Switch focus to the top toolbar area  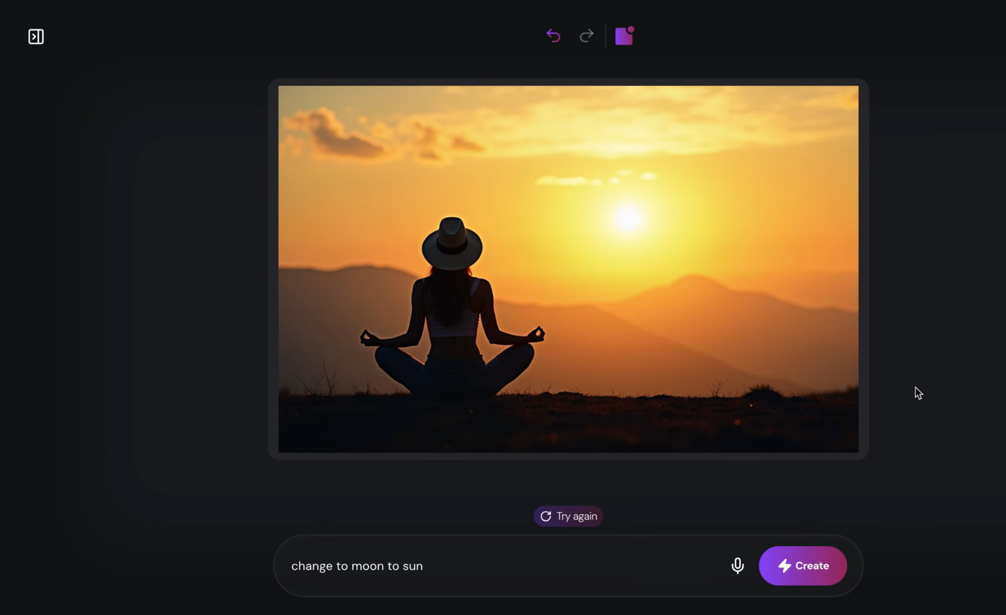click(x=587, y=36)
